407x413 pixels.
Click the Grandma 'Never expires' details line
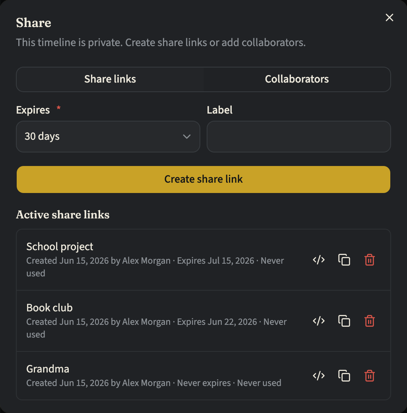click(x=154, y=383)
